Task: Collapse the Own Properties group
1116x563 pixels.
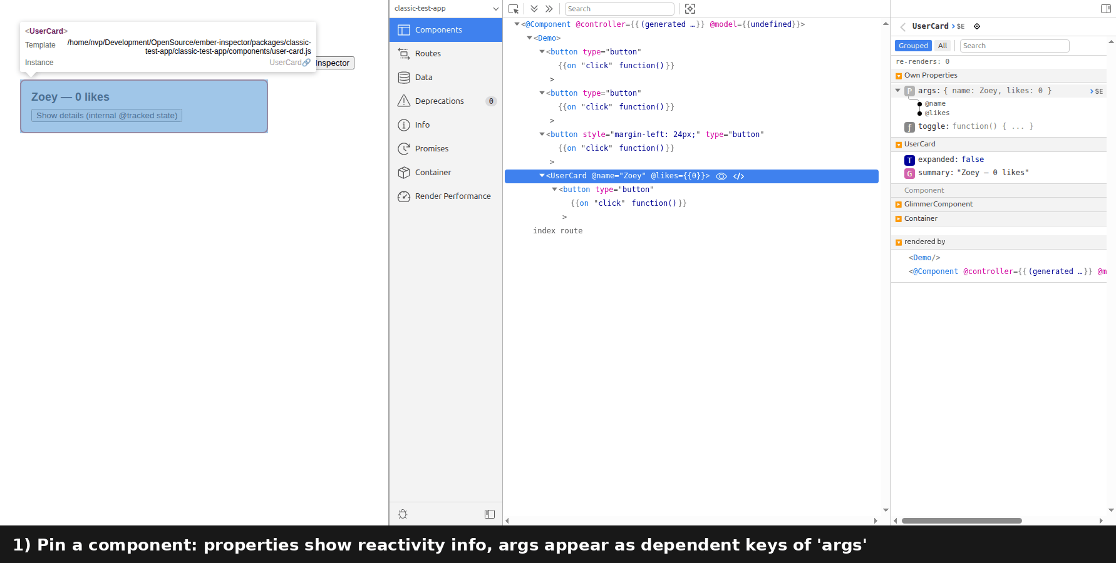Action: (x=899, y=76)
